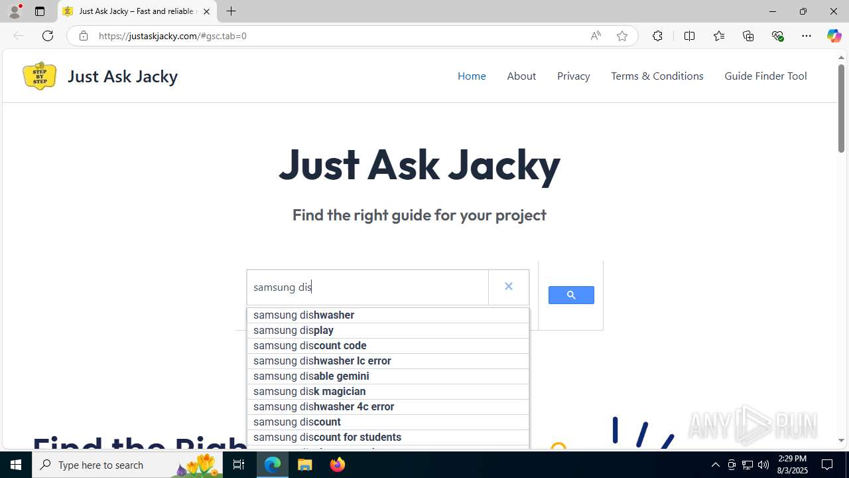Click the page vertical scrollbar thumb
This screenshot has height=478, width=849.
[841, 108]
